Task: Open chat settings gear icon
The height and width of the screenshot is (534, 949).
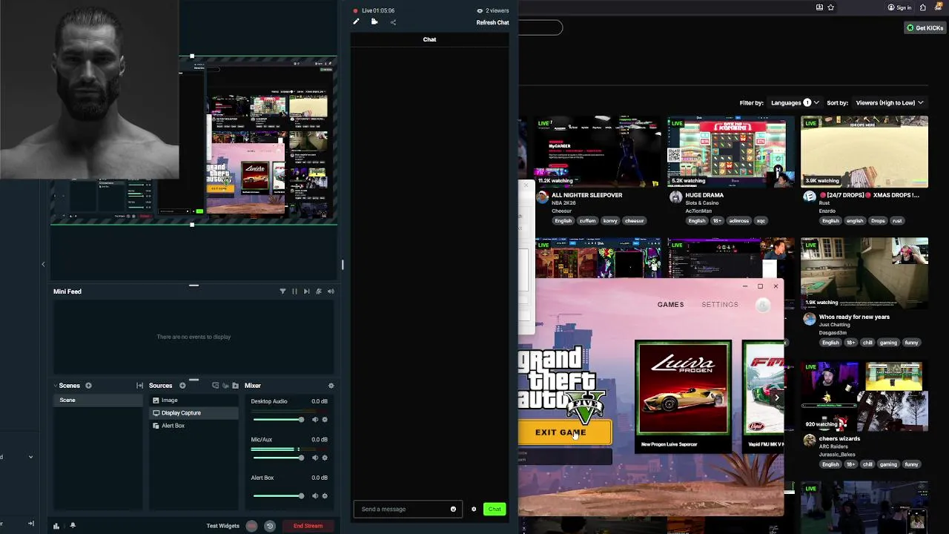Action: click(474, 509)
